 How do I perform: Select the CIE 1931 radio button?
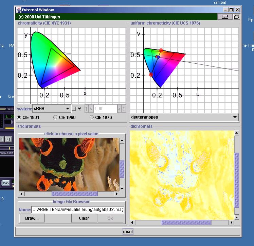tap(19, 117)
